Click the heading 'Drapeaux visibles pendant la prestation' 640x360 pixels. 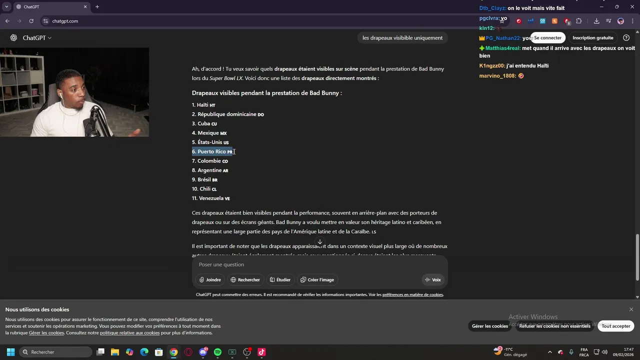point(267,93)
